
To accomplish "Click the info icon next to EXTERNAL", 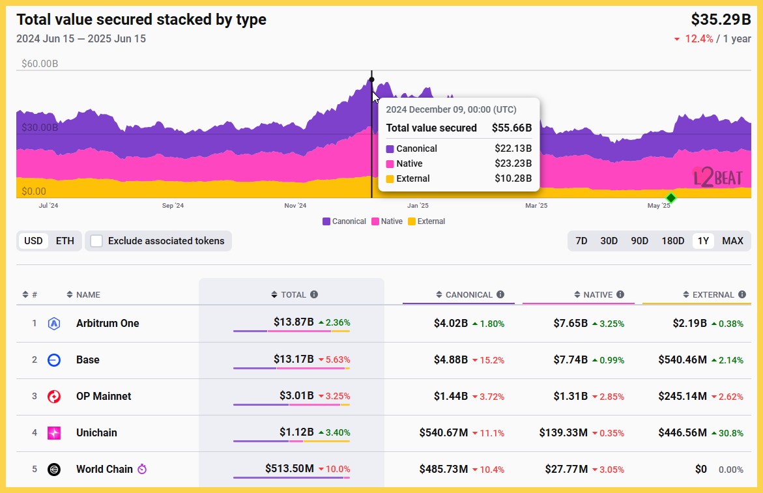I will 742,294.
